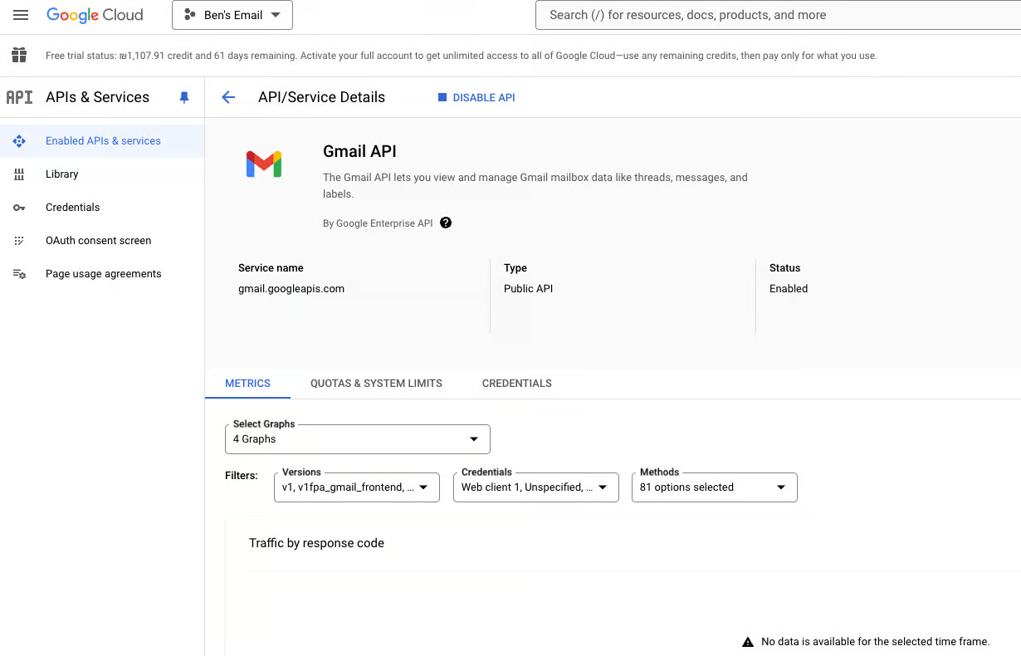1021x656 pixels.
Task: Open the Credentials tab
Action: (x=516, y=383)
